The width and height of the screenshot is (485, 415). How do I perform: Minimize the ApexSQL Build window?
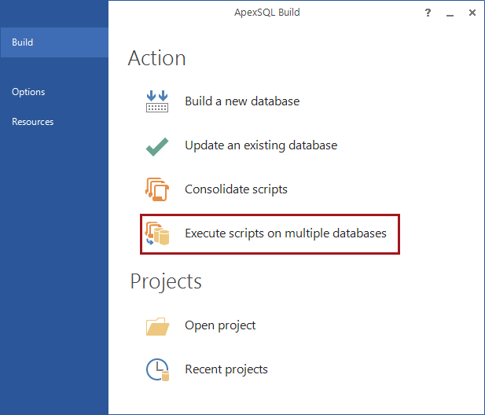[450, 13]
